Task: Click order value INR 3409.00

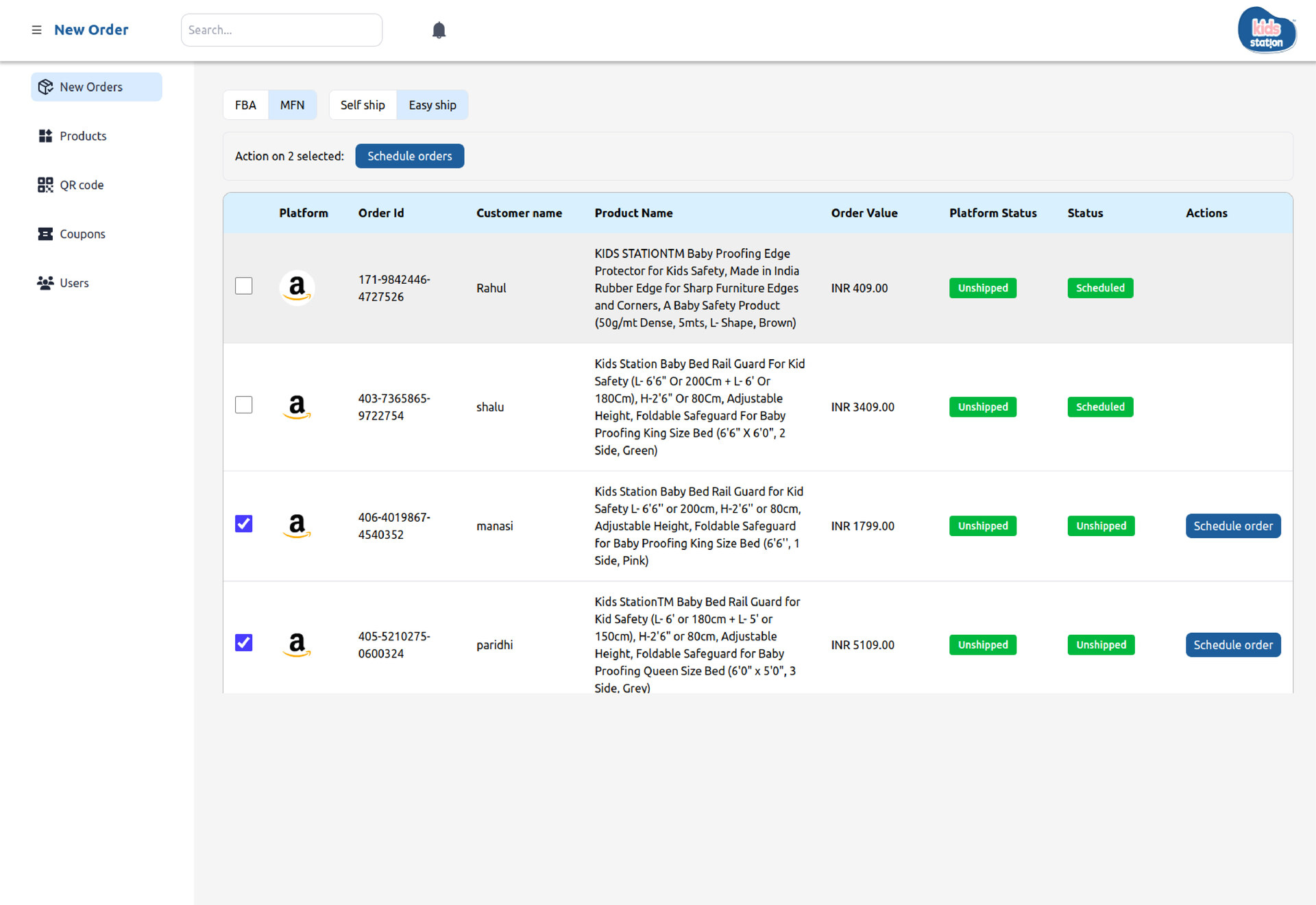Action: click(863, 407)
